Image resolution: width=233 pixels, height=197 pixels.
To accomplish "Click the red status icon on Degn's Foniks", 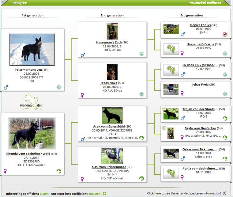I will point(225,35).
